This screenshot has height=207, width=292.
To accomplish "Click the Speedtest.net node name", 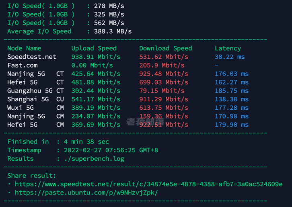I will (x=32, y=57).
